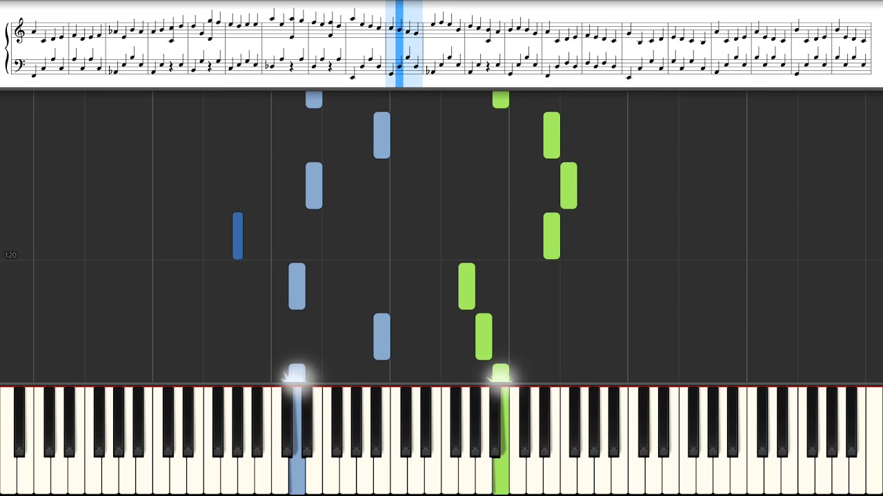Image resolution: width=883 pixels, height=496 pixels.
Task: Select the dark blue falling note
Action: click(238, 236)
